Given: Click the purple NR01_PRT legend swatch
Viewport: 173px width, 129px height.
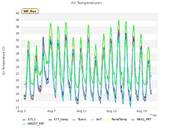Looking at the screenshot, I should tap(133, 120).
